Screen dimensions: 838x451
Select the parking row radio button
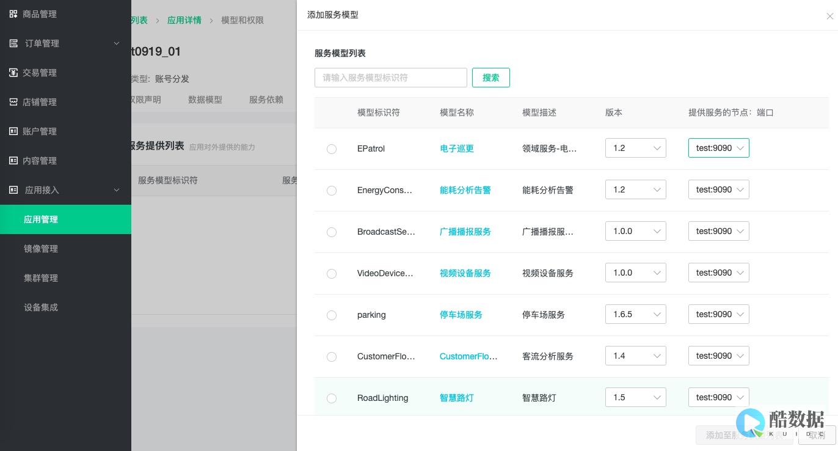click(x=332, y=315)
